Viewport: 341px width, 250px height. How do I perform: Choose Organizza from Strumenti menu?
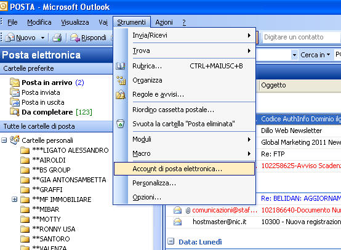coord(185,80)
